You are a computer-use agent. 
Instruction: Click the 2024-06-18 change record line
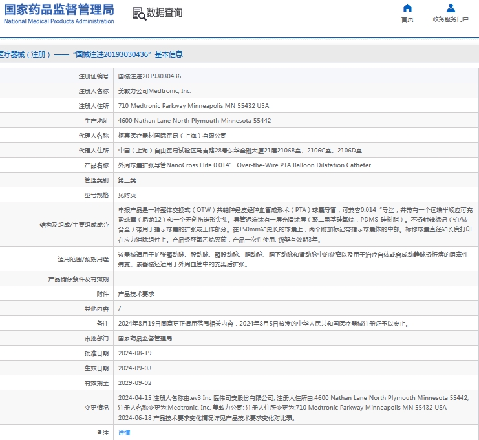click(x=207, y=418)
